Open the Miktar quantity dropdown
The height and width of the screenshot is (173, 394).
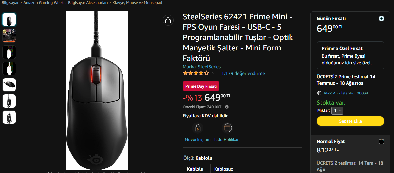[337, 111]
